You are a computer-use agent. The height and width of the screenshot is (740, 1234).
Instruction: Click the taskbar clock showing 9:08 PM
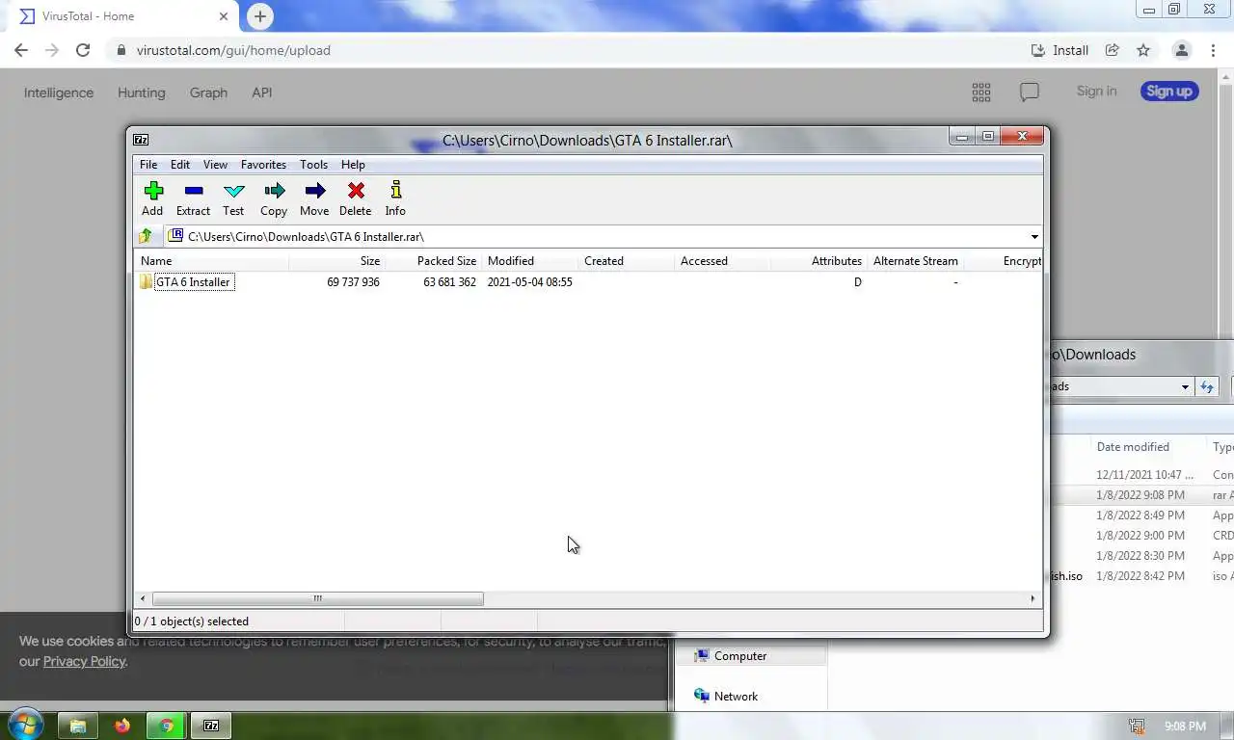(x=1185, y=726)
